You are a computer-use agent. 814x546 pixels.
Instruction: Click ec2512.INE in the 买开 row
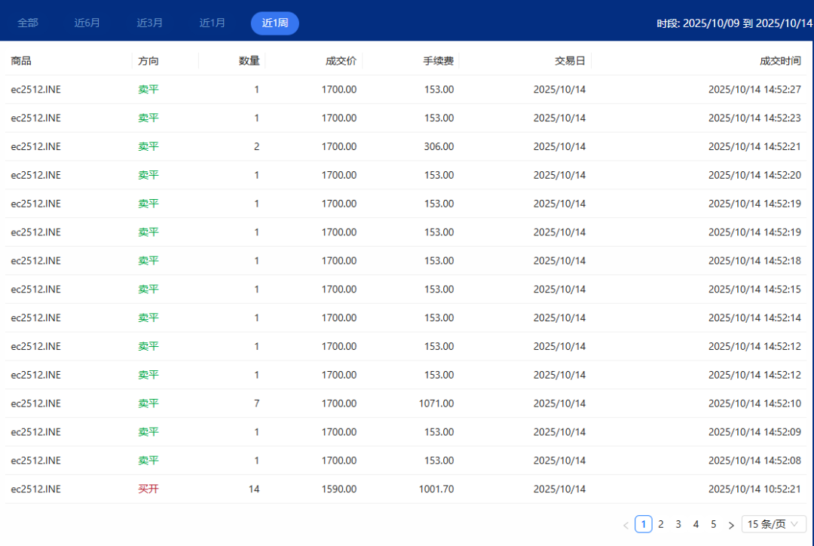click(36, 489)
